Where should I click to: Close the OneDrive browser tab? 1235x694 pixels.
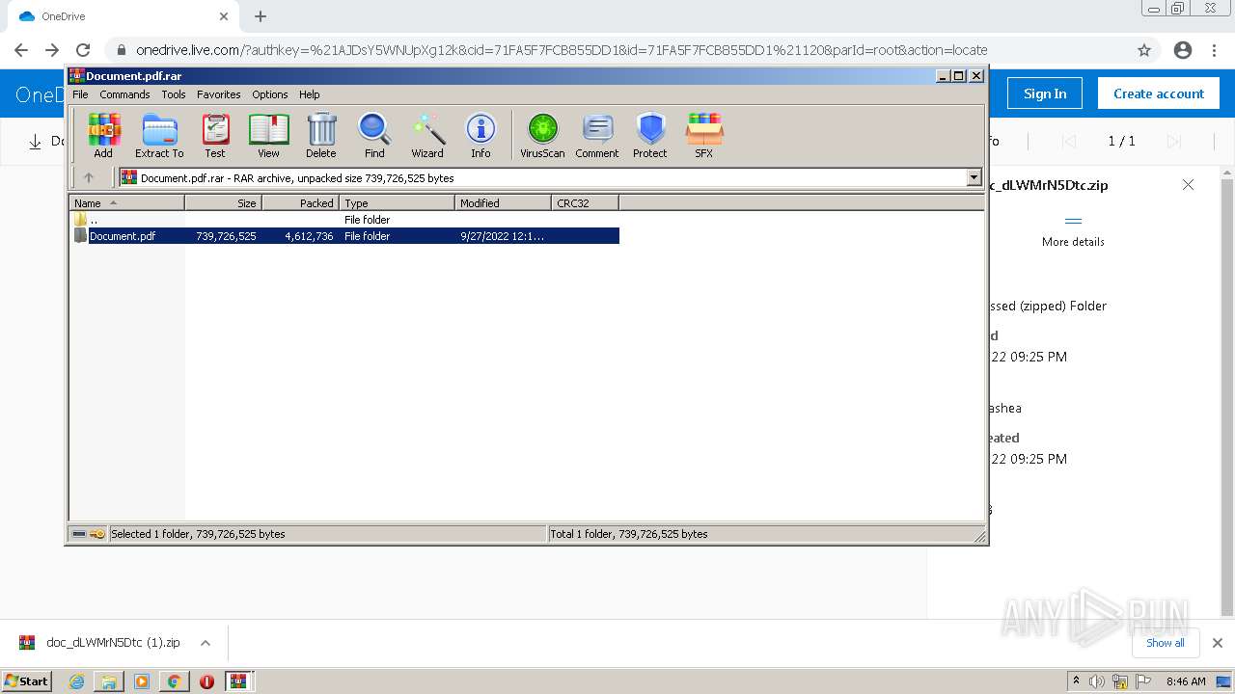[224, 16]
